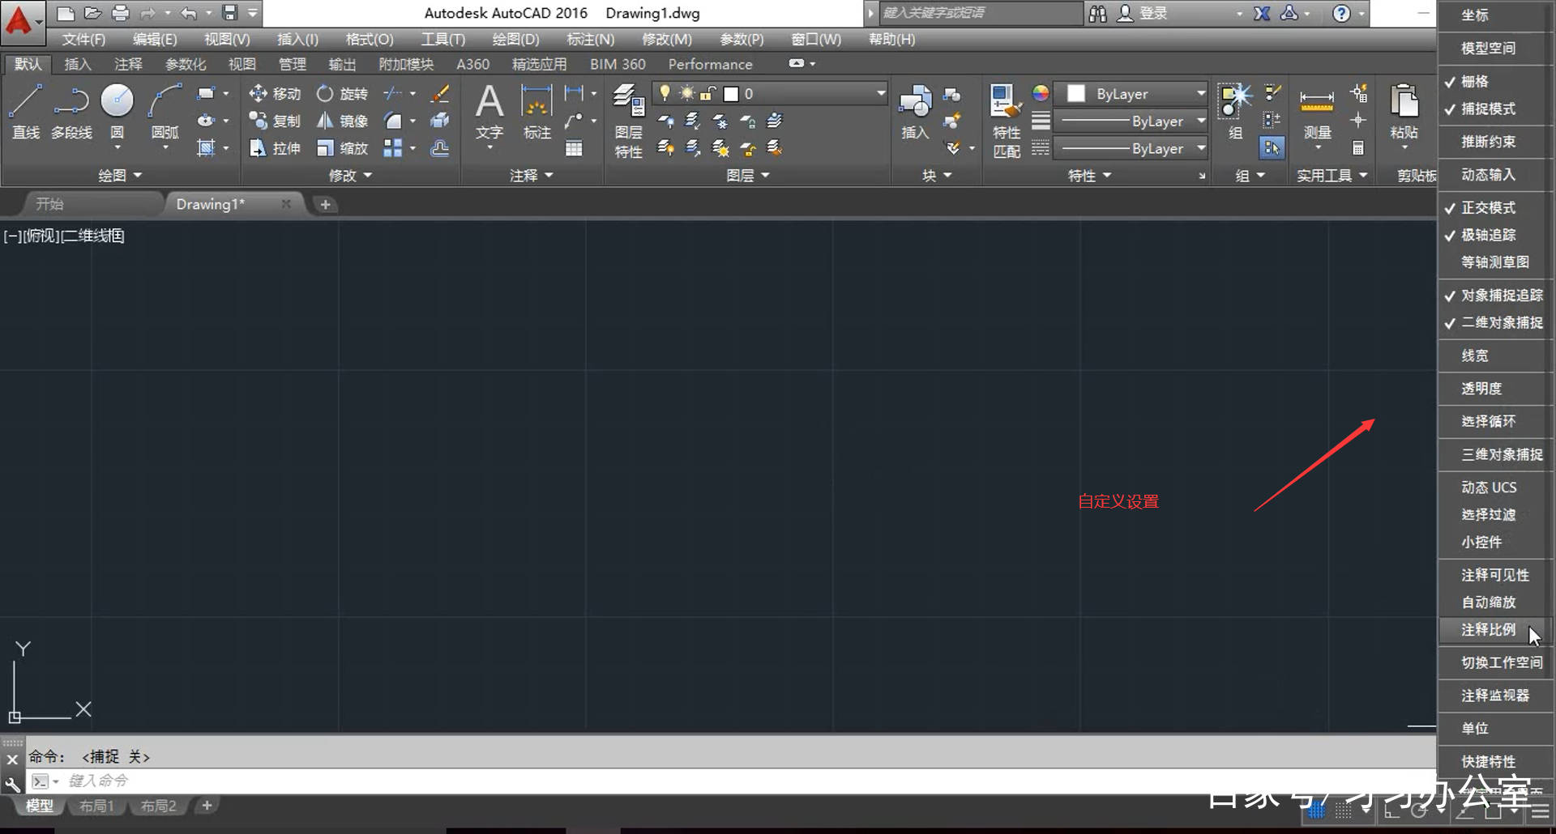Screen dimensions: 1556x834
Task: Switch to the Annotate (注释) ribbon tab
Action: [128, 65]
